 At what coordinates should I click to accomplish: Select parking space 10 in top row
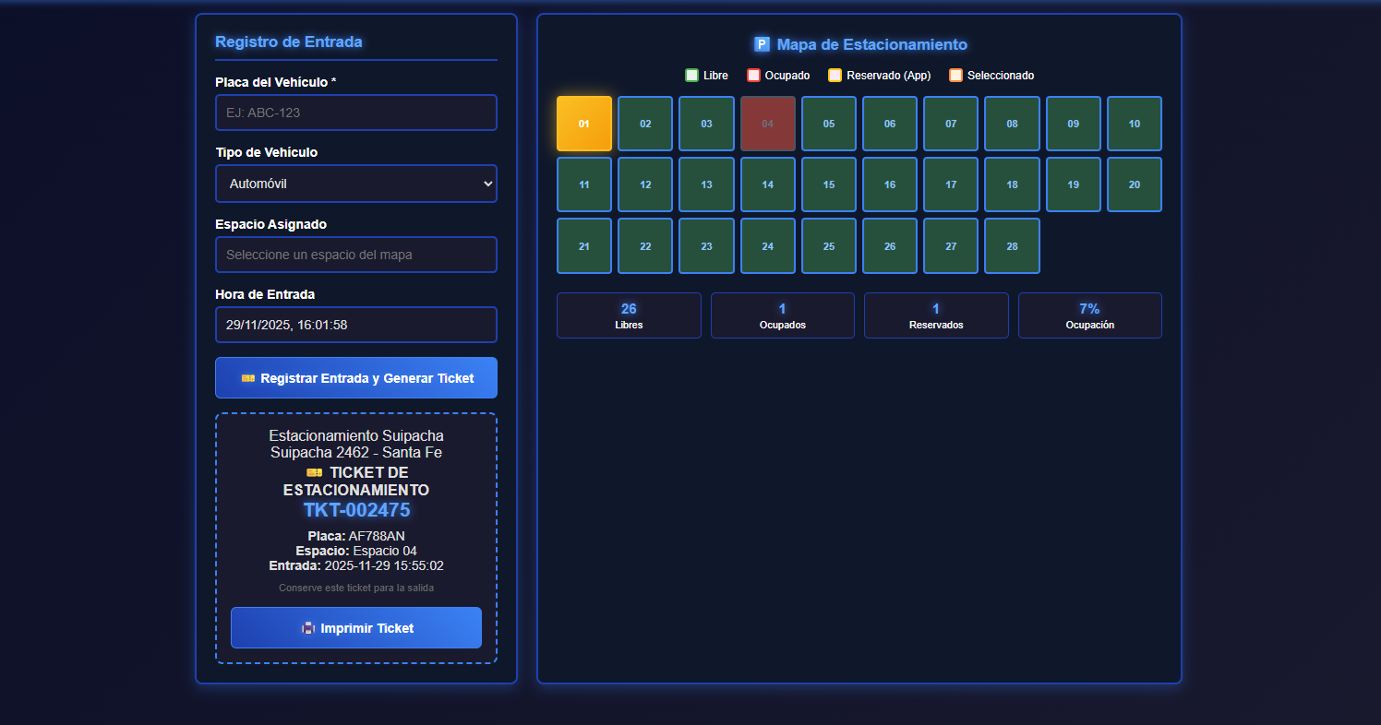1134,124
